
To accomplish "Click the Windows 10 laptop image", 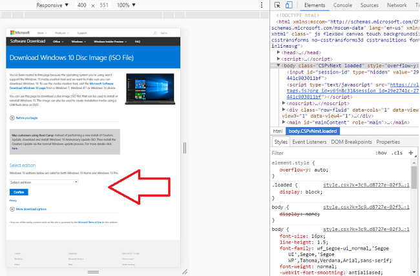I will pos(150,89).
